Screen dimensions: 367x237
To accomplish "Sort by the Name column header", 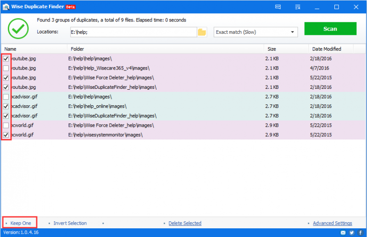I will click(x=34, y=49).
